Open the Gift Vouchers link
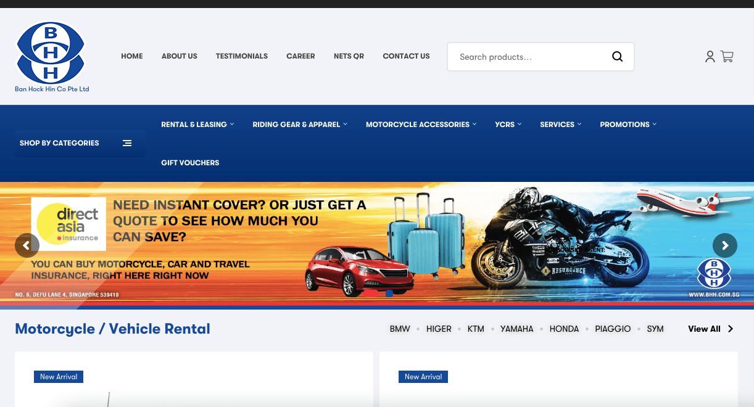 click(190, 163)
